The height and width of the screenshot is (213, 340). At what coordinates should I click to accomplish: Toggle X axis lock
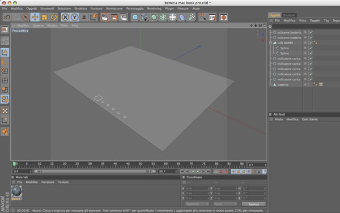pyautogui.click(x=65, y=17)
